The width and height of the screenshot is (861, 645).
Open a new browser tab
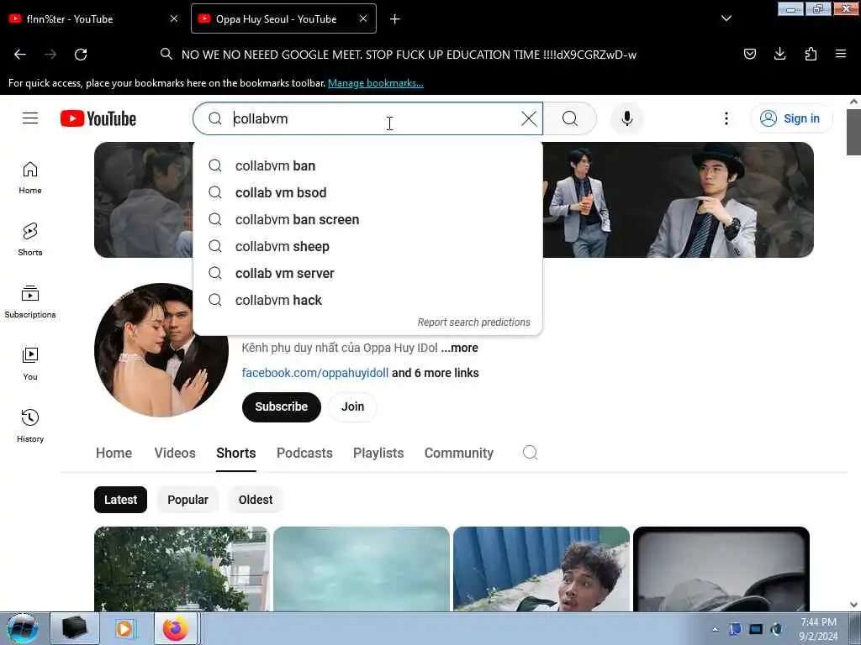(395, 19)
